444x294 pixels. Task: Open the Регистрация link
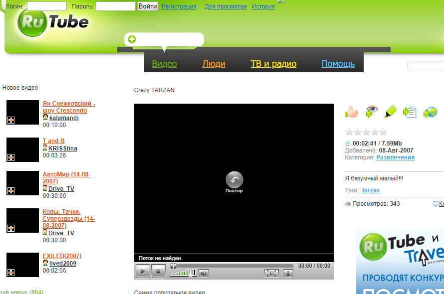(179, 6)
